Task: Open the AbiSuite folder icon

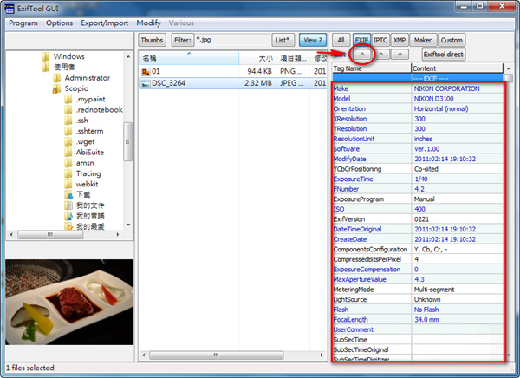Action: [x=69, y=153]
